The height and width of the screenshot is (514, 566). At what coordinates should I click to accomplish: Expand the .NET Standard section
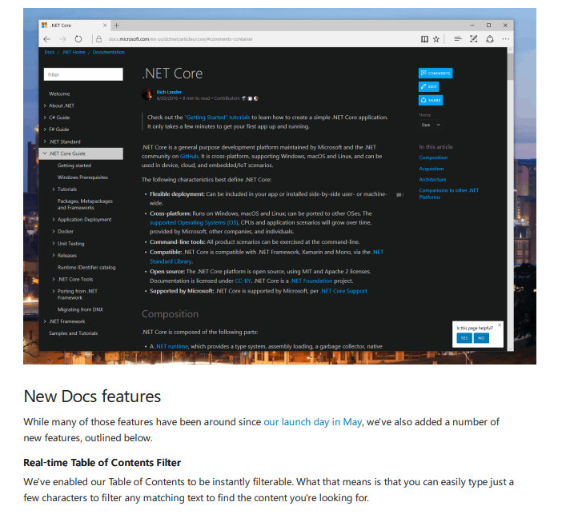coord(45,141)
